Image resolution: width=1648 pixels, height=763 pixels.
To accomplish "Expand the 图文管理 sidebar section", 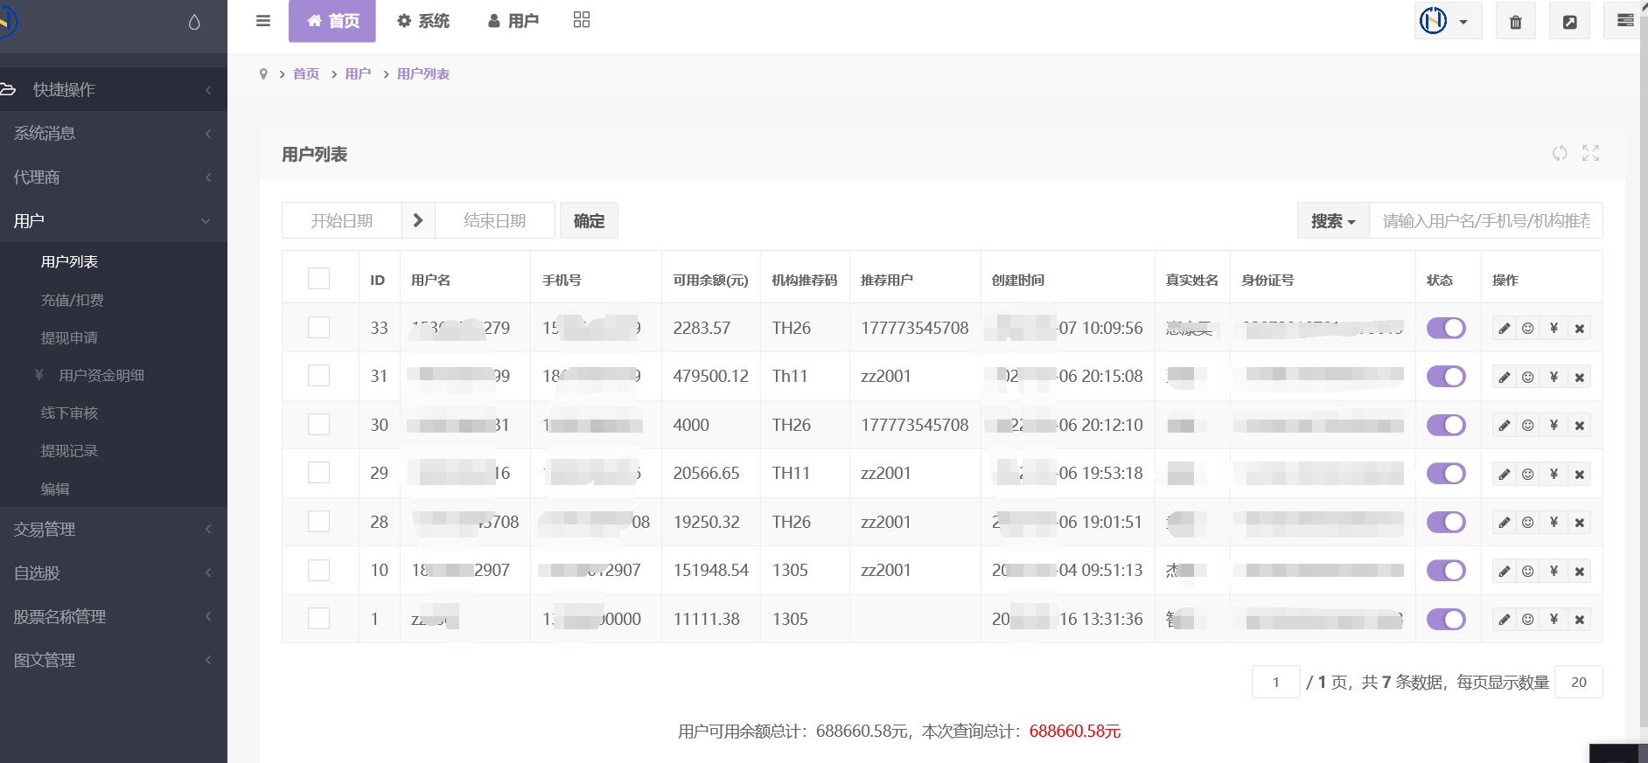I will tap(114, 660).
